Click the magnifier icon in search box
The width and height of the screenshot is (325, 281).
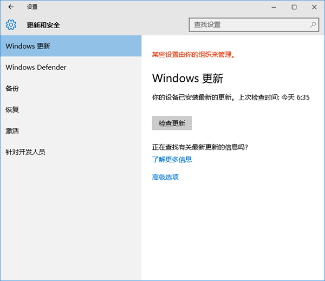pos(313,25)
